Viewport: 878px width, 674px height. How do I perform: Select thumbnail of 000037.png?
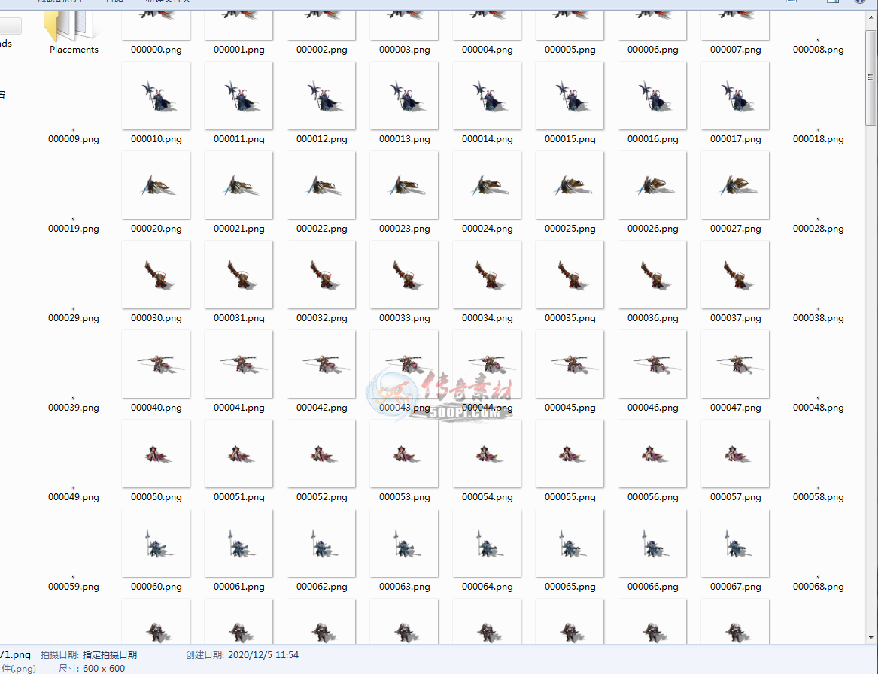pyautogui.click(x=735, y=275)
